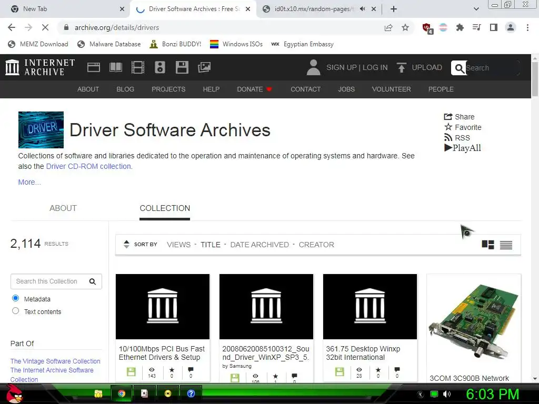Open MEMZ Download bookmark
This screenshot has height=404, width=539.
point(38,44)
